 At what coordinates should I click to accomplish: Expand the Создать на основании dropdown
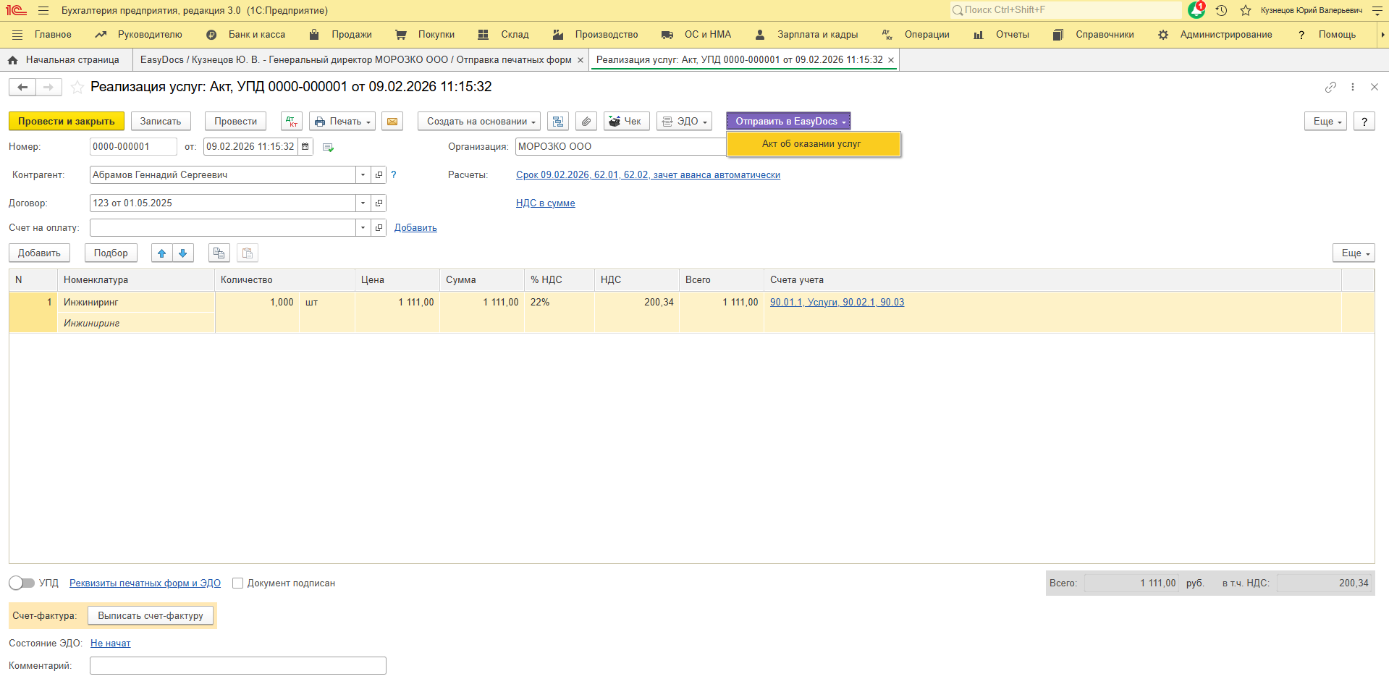tap(479, 122)
